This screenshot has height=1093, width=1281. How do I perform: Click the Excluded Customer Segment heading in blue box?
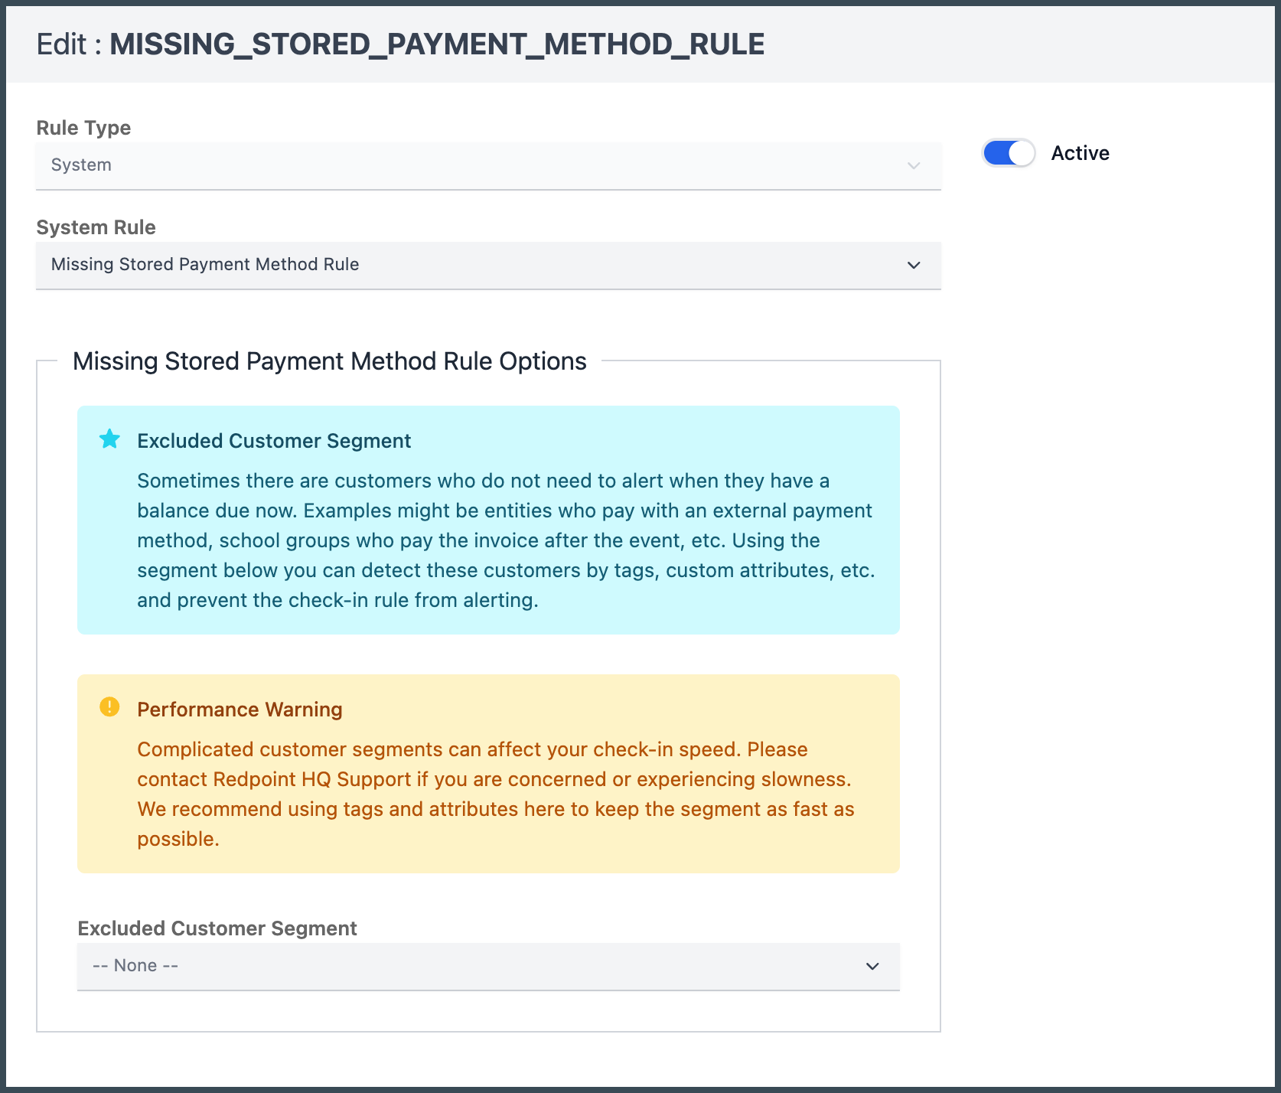pyautogui.click(x=274, y=441)
